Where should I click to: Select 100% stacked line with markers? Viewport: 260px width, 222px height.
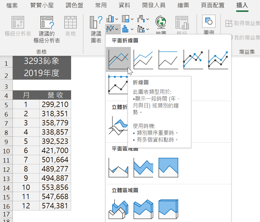click(118, 84)
